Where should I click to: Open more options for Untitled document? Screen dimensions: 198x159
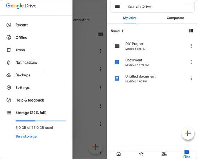[191, 78]
